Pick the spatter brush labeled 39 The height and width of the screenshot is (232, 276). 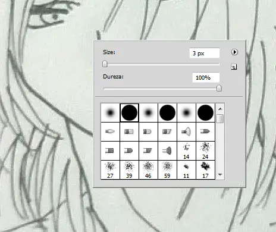pyautogui.click(x=129, y=170)
